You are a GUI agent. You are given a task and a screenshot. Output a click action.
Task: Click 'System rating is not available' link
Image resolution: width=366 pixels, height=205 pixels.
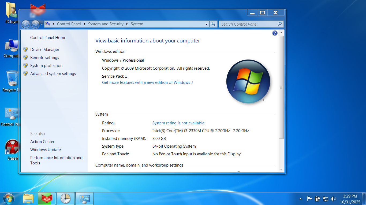pos(178,123)
